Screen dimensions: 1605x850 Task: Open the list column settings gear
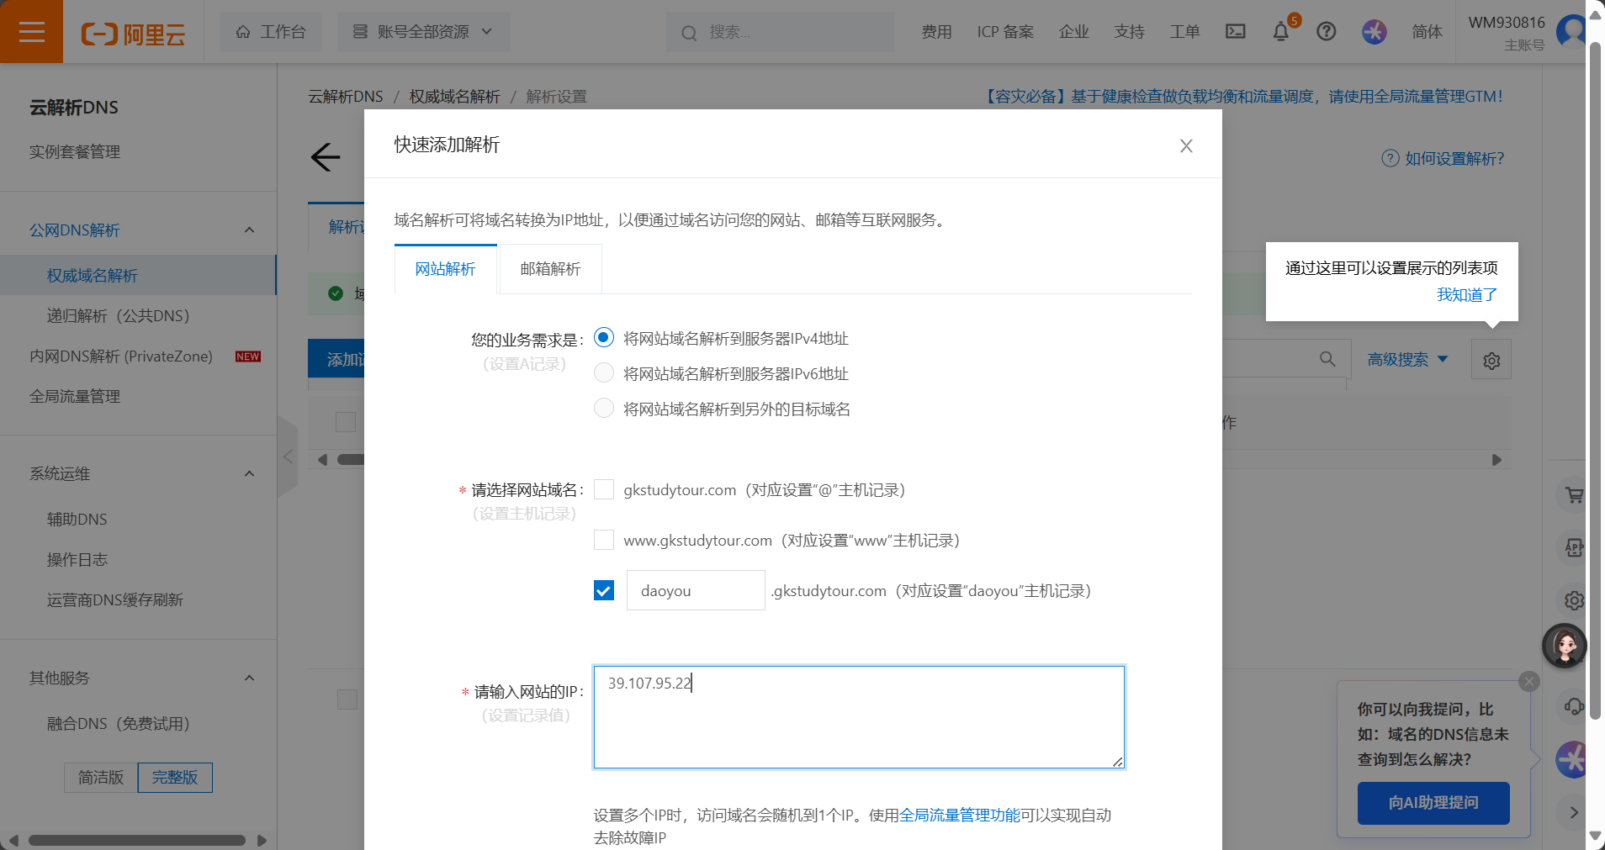pos(1491,360)
